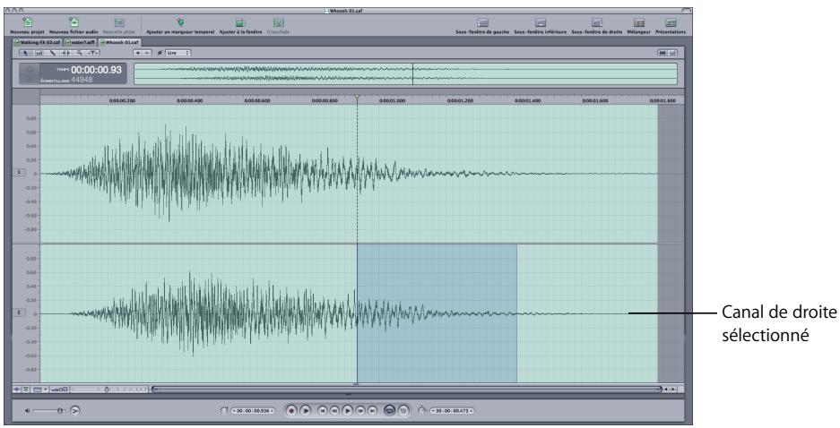Click the ruler at 00:00:01.200
This screenshot has width=840, height=428.
[x=460, y=100]
